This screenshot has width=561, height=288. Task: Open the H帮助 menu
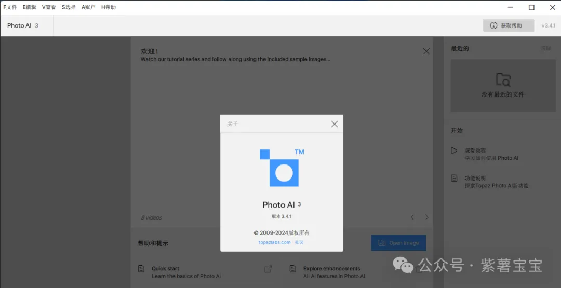point(109,7)
